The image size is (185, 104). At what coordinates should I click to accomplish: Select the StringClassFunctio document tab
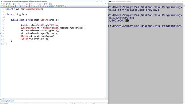[x=8, y=101]
